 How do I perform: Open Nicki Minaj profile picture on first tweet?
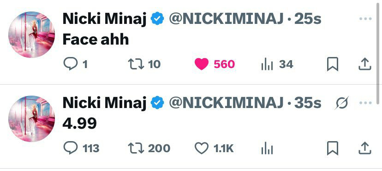[31, 35]
